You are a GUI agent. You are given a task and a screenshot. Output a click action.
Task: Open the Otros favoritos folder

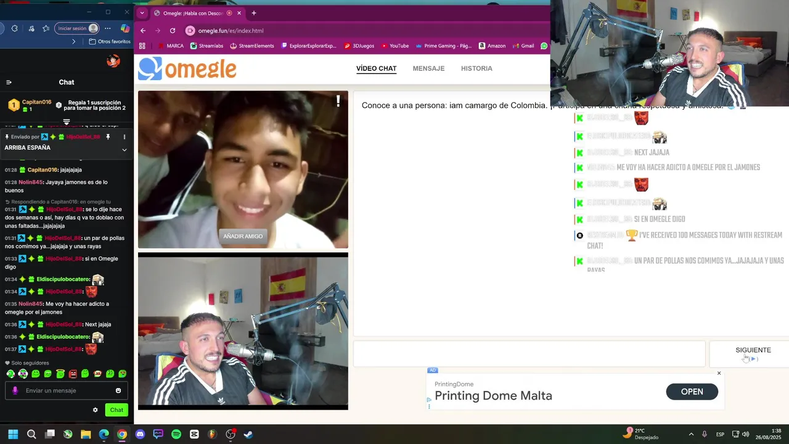(110, 41)
